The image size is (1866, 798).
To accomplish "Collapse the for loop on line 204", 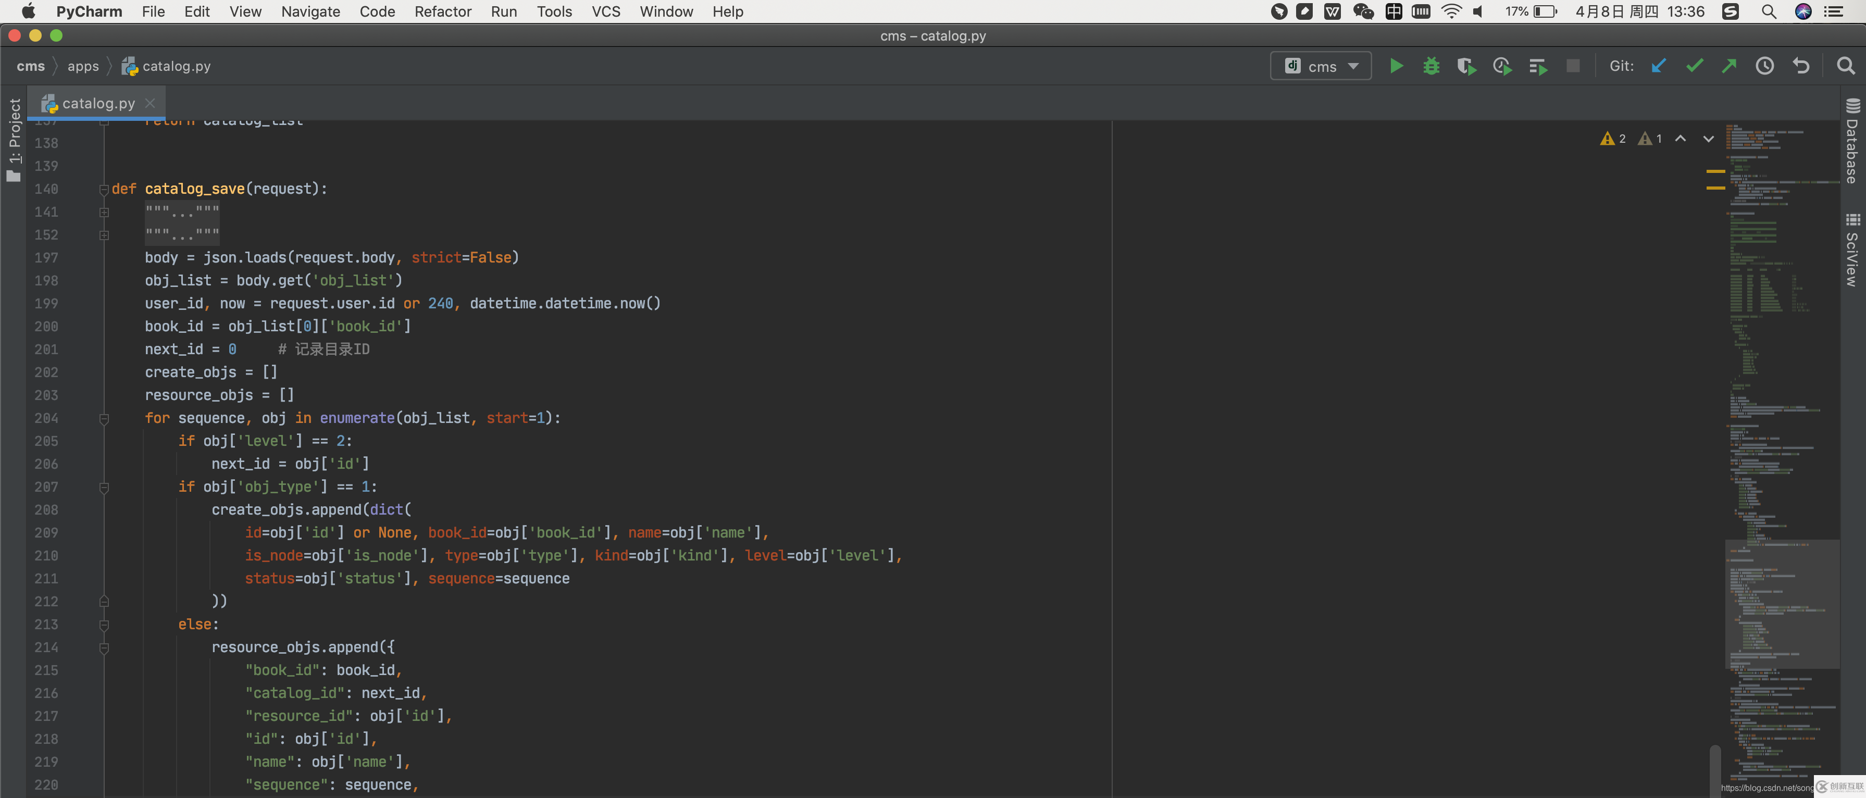I will pyautogui.click(x=104, y=419).
